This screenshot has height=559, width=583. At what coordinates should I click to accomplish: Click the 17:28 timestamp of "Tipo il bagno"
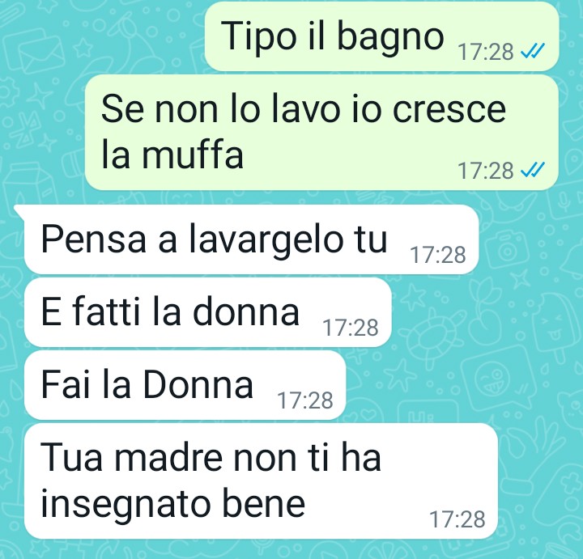pos(486,52)
